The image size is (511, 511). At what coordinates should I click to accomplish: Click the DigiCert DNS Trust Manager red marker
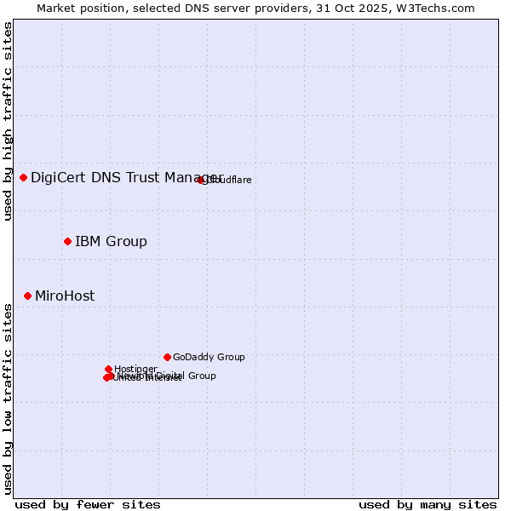click(x=24, y=177)
